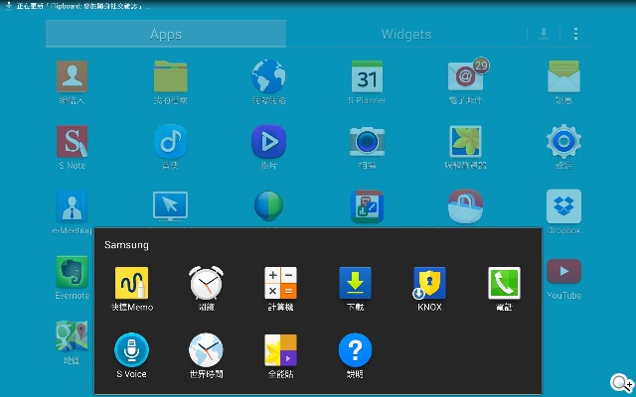Open the Action Memo app in Samsung folder

point(131,284)
